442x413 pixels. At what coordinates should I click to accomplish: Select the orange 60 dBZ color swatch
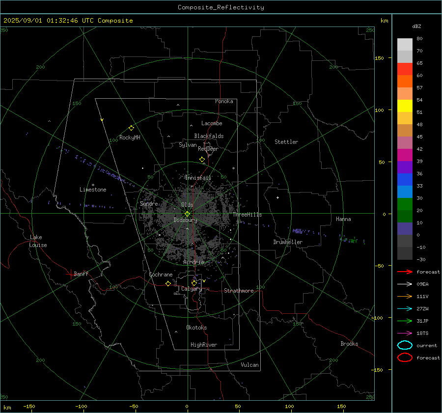(x=405, y=81)
